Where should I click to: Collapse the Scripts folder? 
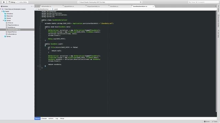tap(3, 20)
